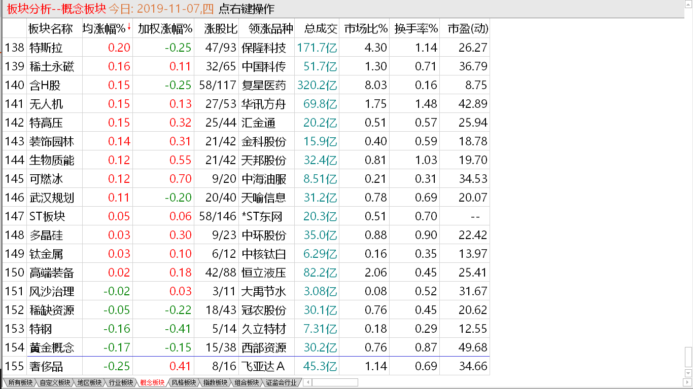The image size is (693, 389).
Task: Click leading stock 中国科传
Action: [264, 66]
